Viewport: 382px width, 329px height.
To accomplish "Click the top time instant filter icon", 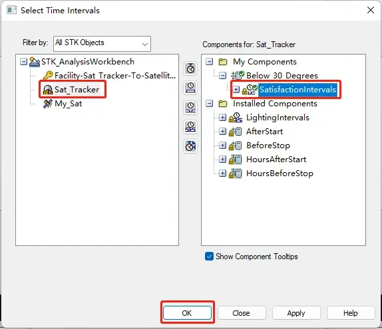I will click(x=190, y=68).
